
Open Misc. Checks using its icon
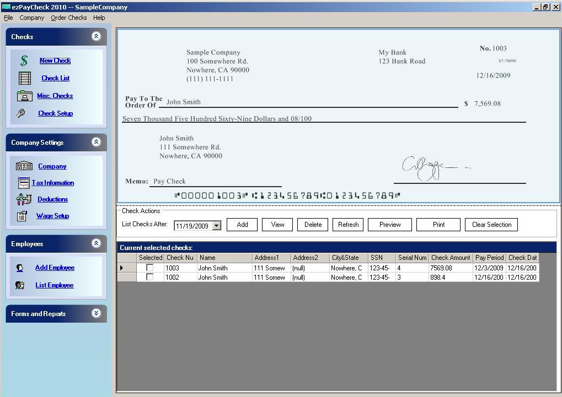tap(24, 96)
